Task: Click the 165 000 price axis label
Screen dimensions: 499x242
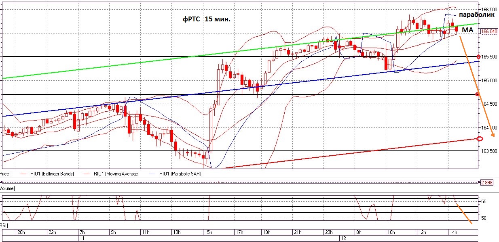Action: pyautogui.click(x=490, y=80)
